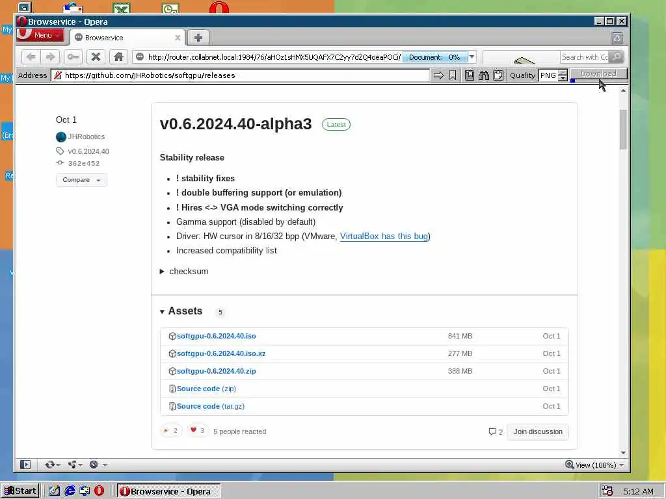Click the Go arrow beside Address field

point(438,75)
